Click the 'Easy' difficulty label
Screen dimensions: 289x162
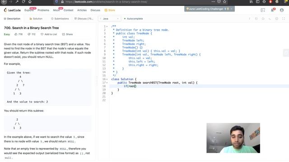[7, 34]
